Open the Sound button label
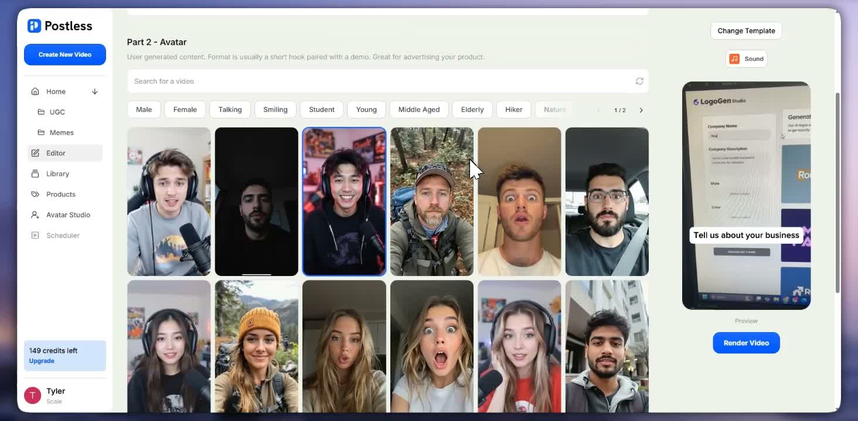The width and height of the screenshot is (858, 421). (x=754, y=59)
